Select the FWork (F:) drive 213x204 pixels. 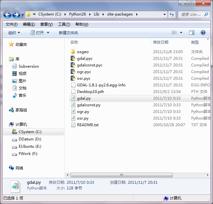(28, 154)
